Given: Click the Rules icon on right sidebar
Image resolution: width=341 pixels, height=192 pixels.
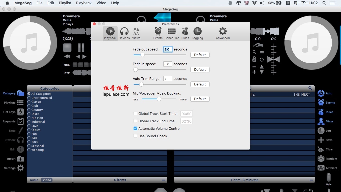Looking at the screenshot, I should tap(321, 112).
